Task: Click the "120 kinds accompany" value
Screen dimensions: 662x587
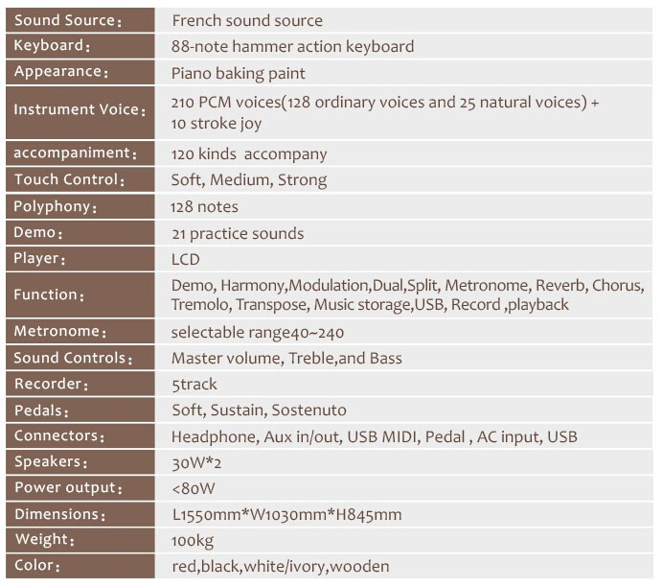Action: [249, 153]
